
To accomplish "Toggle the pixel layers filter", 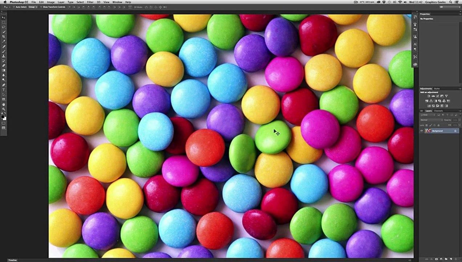I will coord(439,115).
